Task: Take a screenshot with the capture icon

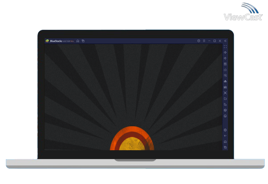Action: tap(225, 93)
